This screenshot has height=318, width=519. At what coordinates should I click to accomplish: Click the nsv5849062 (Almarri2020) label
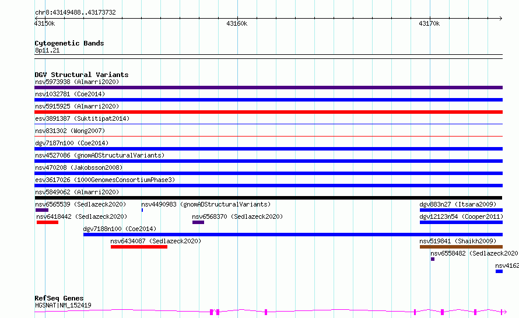(77, 192)
